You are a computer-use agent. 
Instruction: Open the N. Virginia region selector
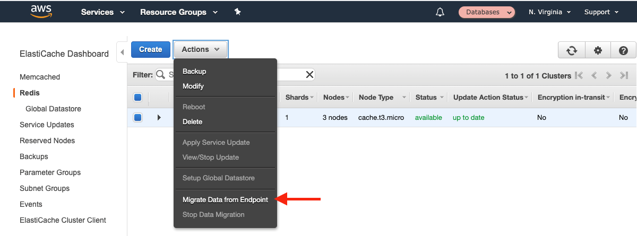549,12
